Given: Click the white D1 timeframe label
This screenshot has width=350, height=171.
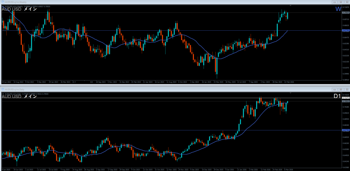Looking at the screenshot, I should pyautogui.click(x=337, y=96).
